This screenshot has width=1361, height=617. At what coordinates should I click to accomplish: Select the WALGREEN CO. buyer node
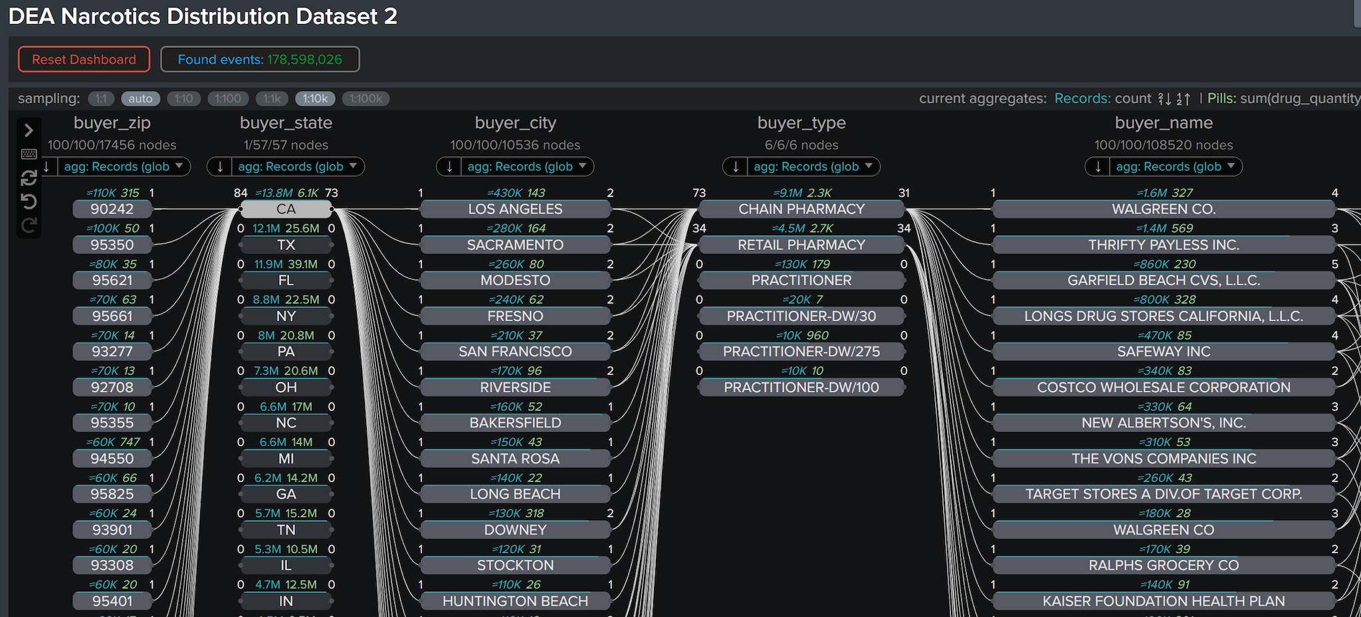click(x=1164, y=209)
